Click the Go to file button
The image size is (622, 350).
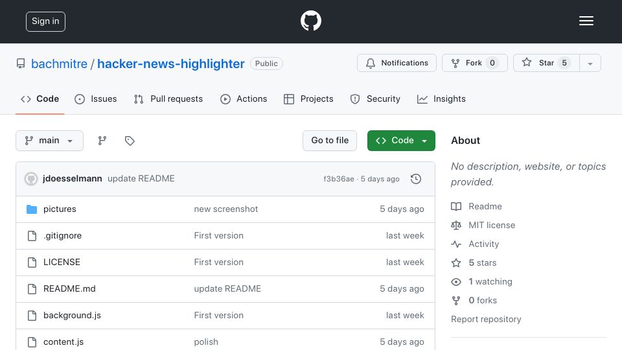[330, 141]
